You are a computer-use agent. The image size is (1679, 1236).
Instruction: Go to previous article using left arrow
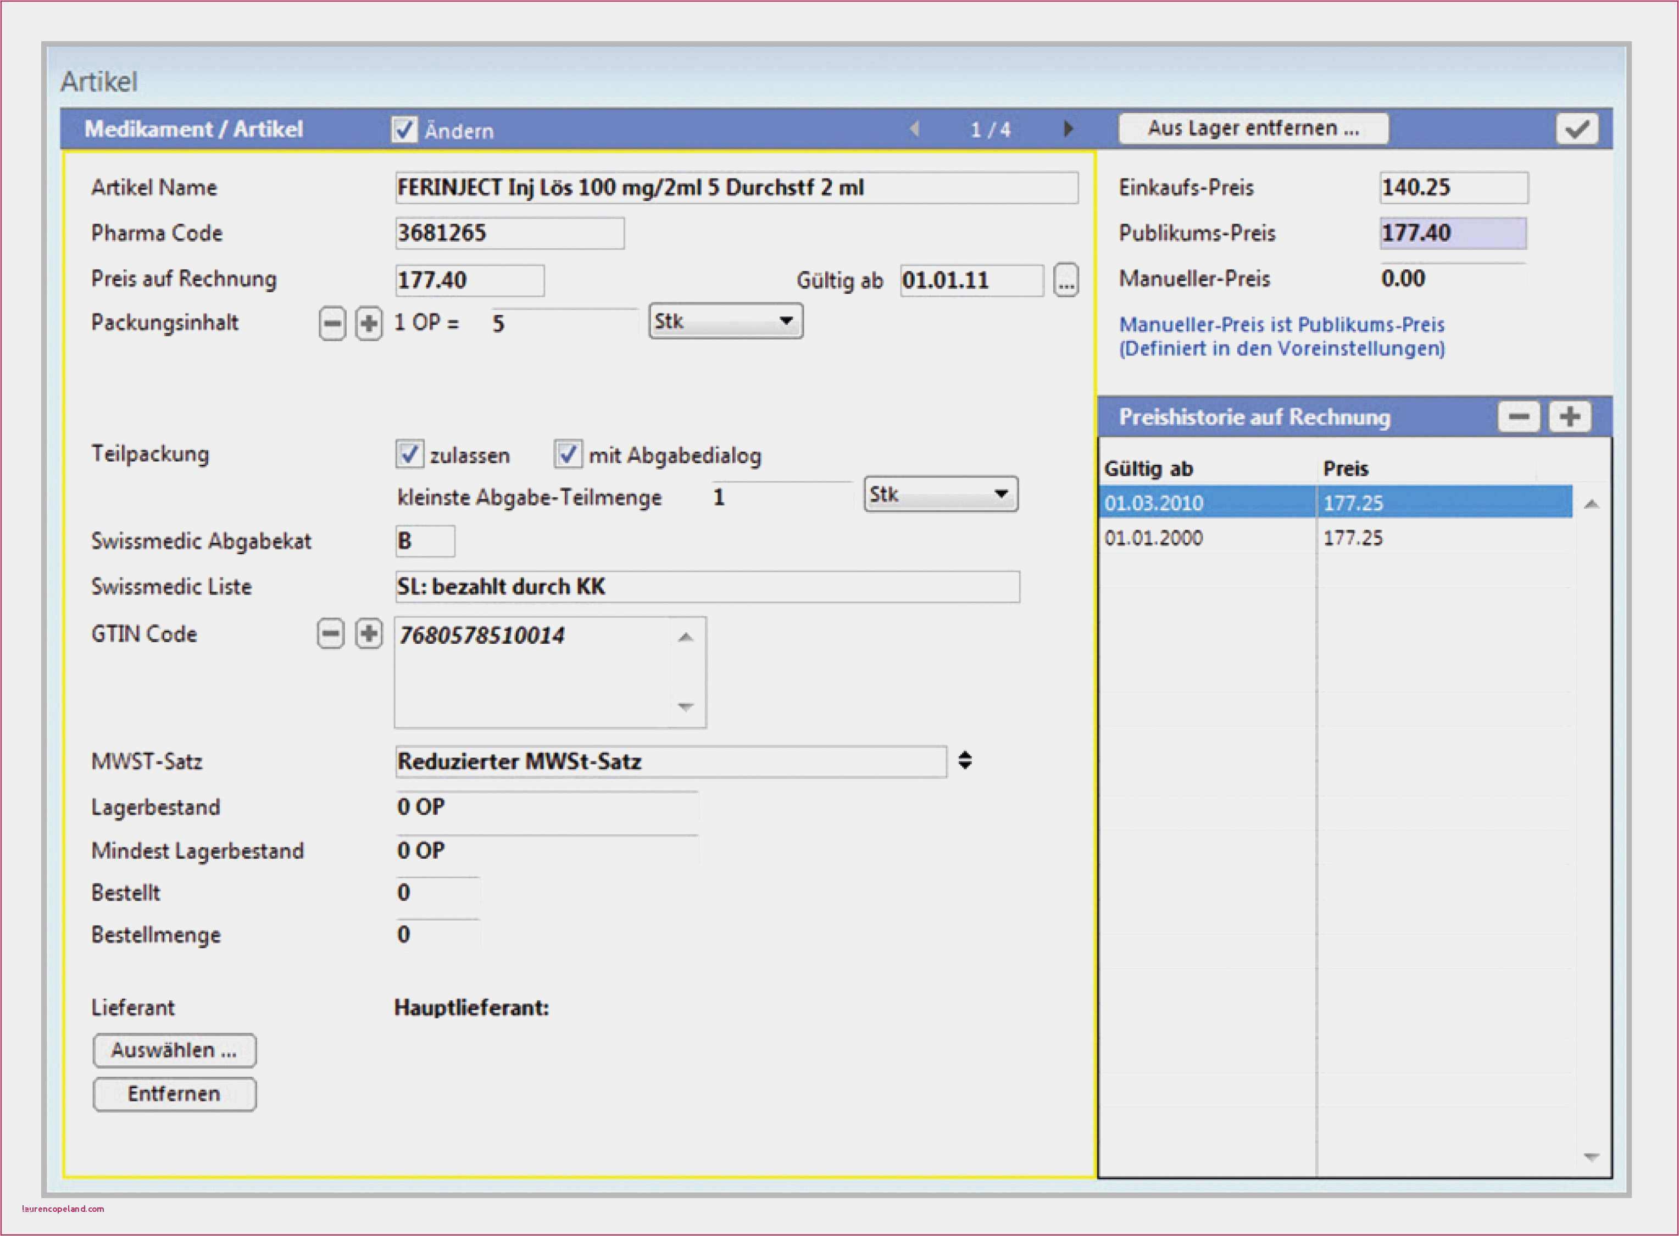tap(914, 129)
